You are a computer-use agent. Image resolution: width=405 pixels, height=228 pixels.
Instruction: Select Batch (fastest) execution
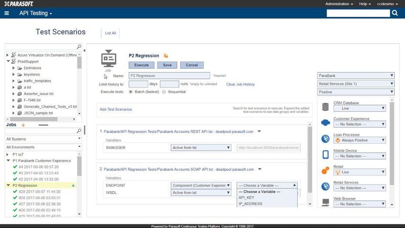tap(131, 92)
